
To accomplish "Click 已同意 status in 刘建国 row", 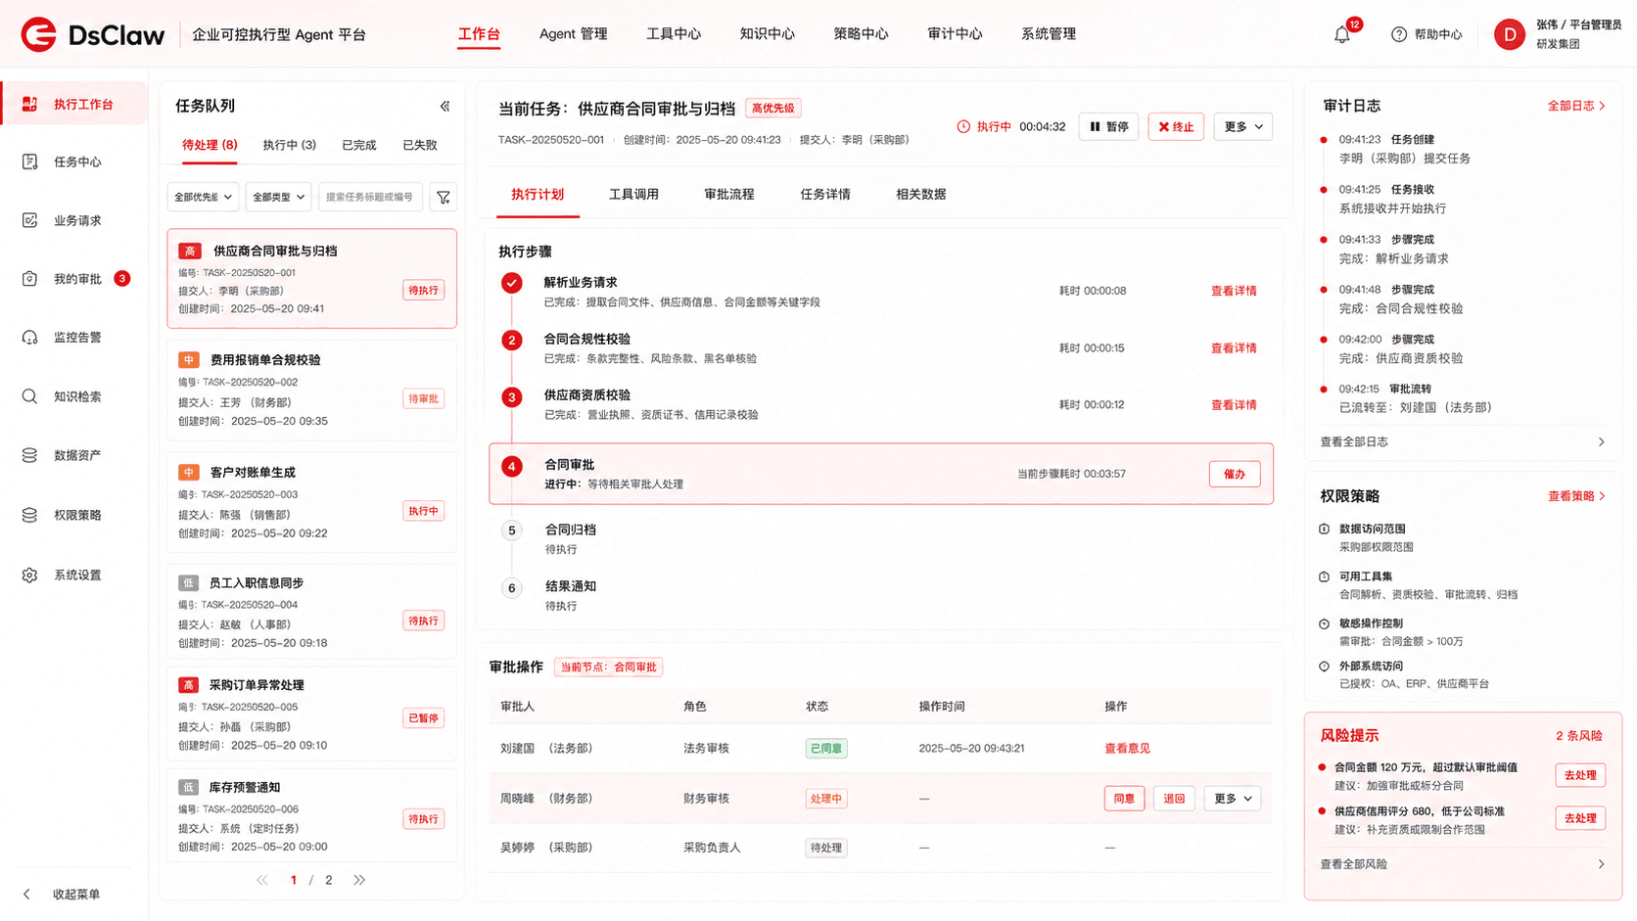I will [x=825, y=749].
